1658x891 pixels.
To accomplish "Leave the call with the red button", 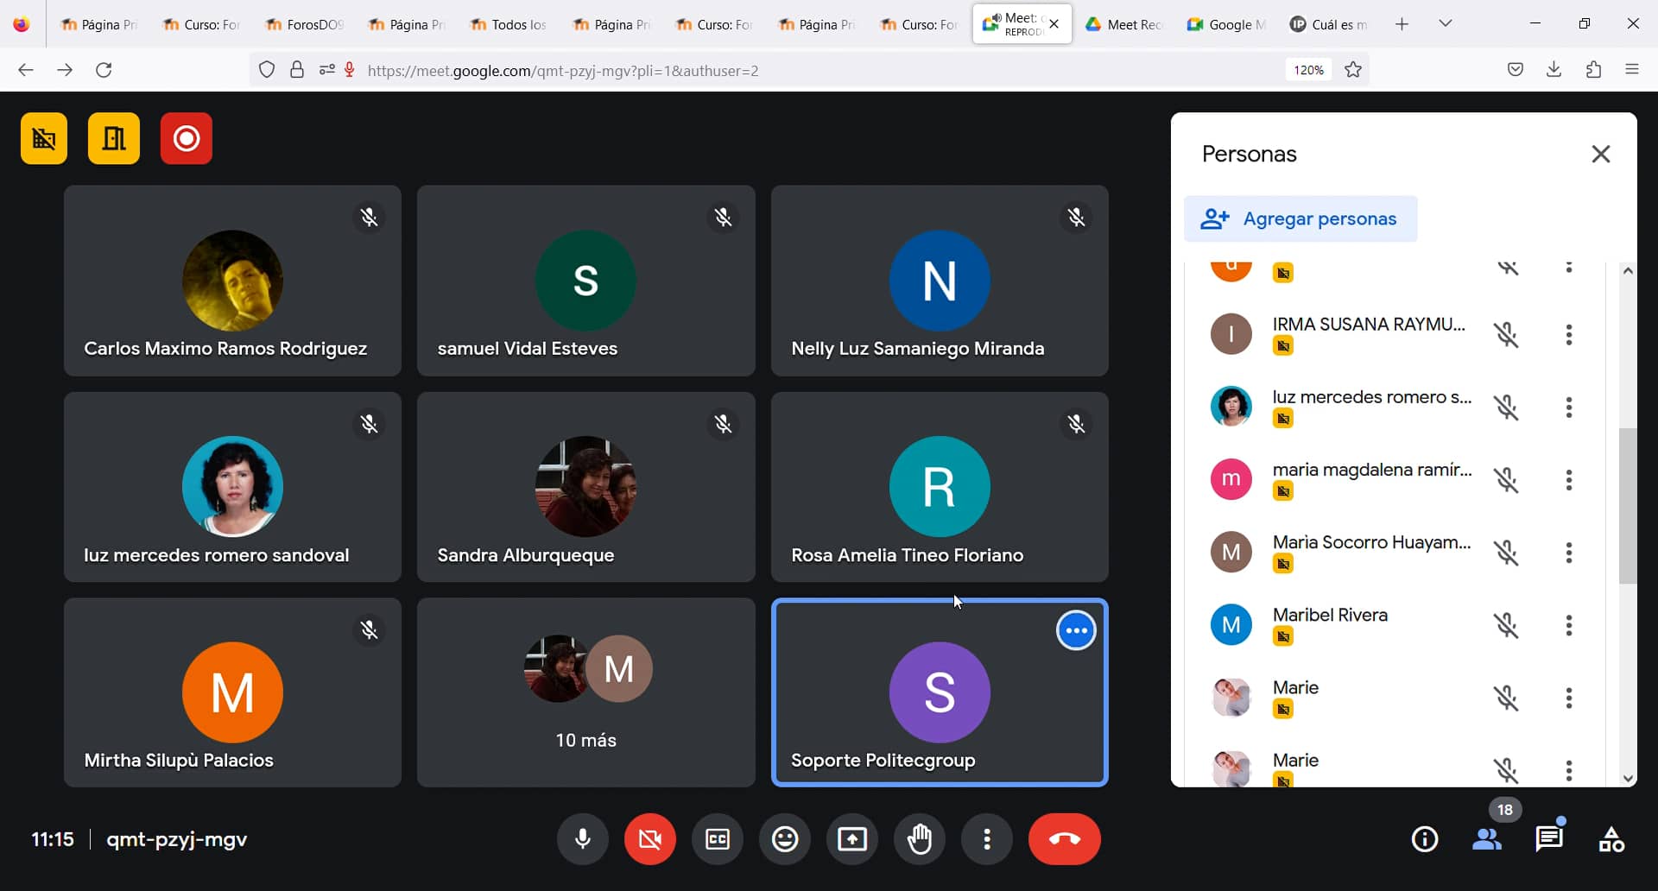I will (1064, 838).
